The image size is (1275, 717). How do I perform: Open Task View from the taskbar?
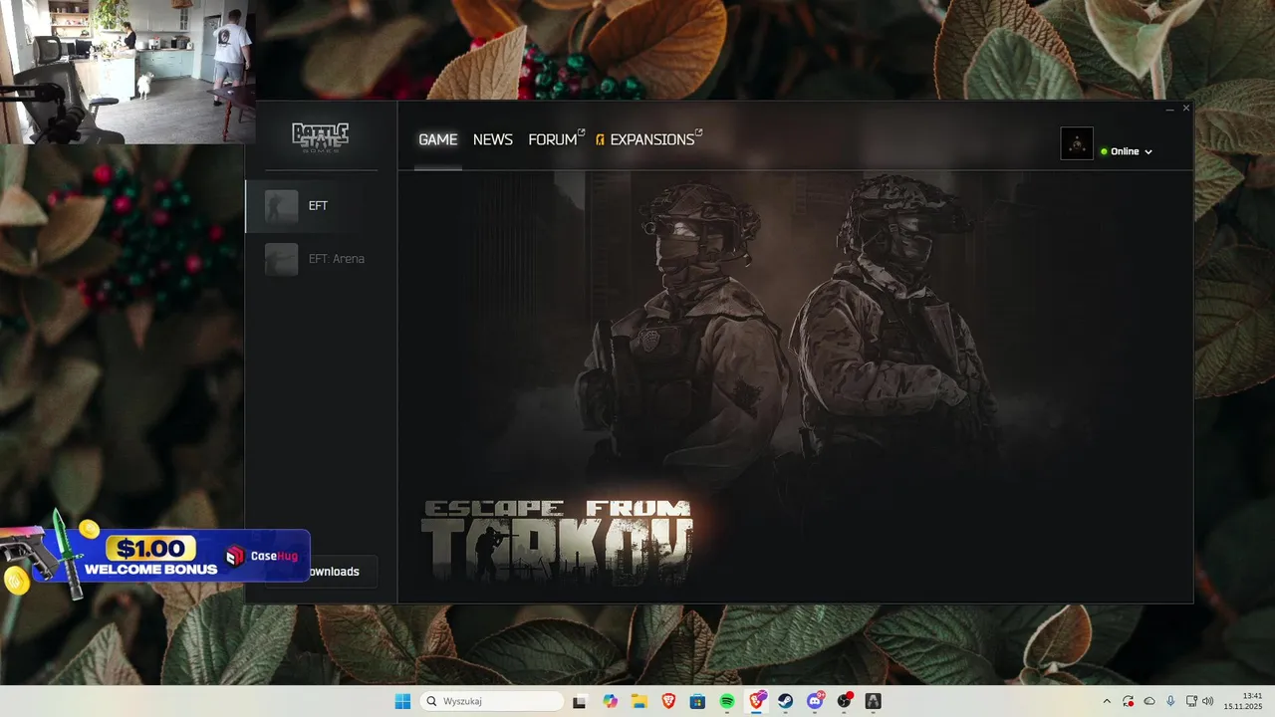(x=580, y=701)
